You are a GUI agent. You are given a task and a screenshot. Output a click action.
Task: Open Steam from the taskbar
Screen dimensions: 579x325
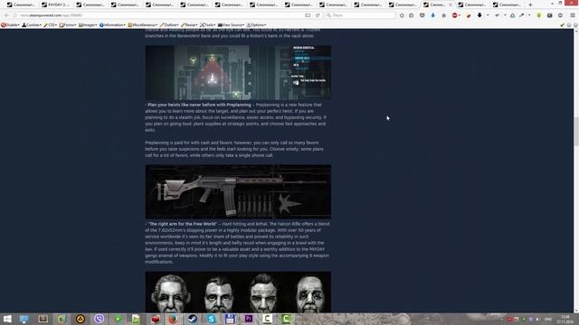point(192,319)
